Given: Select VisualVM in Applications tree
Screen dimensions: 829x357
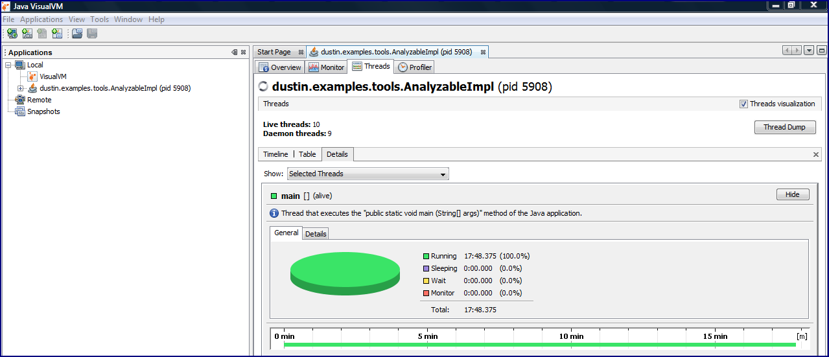Looking at the screenshot, I should point(53,76).
